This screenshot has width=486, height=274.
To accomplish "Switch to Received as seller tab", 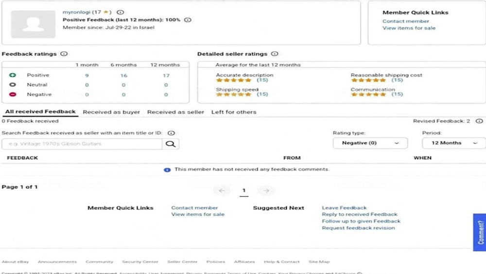I will click(x=175, y=112).
